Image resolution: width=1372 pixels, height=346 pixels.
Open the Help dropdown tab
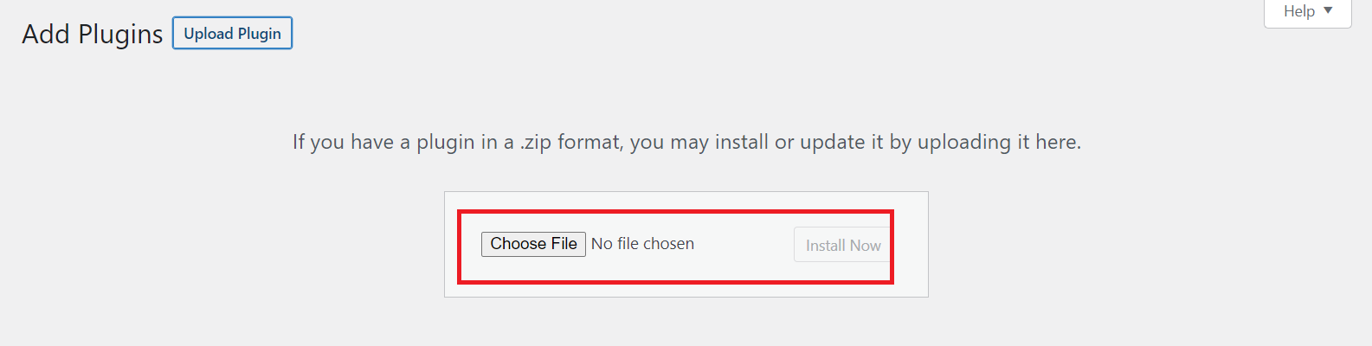tap(1307, 12)
